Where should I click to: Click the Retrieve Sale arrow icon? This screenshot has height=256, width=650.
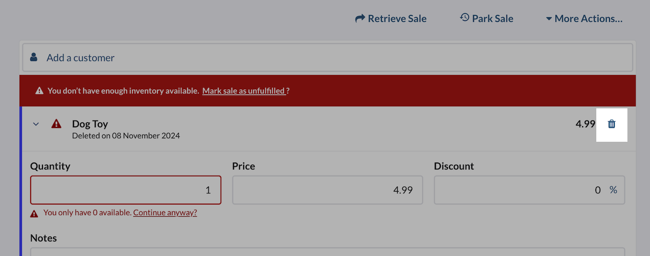point(360,19)
